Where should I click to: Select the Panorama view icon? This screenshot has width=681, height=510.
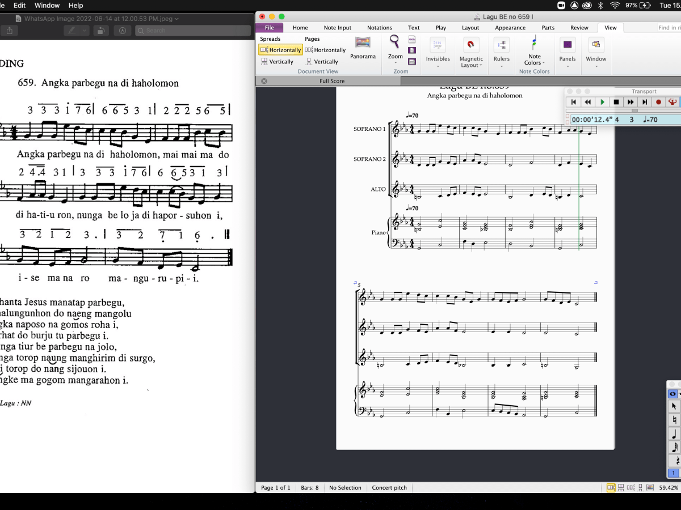coord(363,43)
